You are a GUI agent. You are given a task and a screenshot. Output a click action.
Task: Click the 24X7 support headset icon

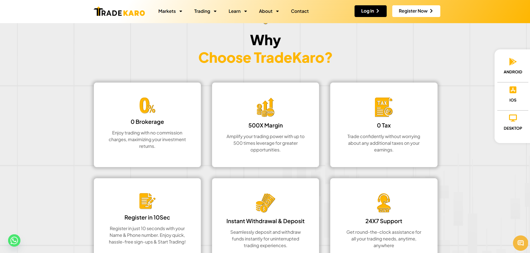click(x=384, y=203)
